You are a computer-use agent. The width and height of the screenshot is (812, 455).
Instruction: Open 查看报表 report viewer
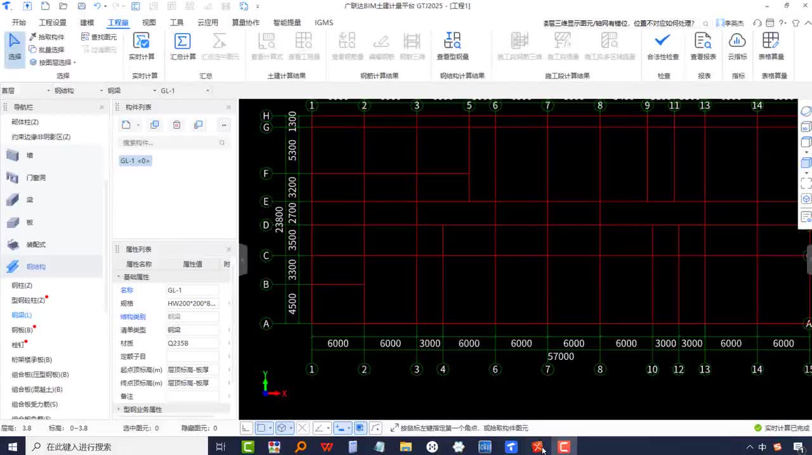703,46
